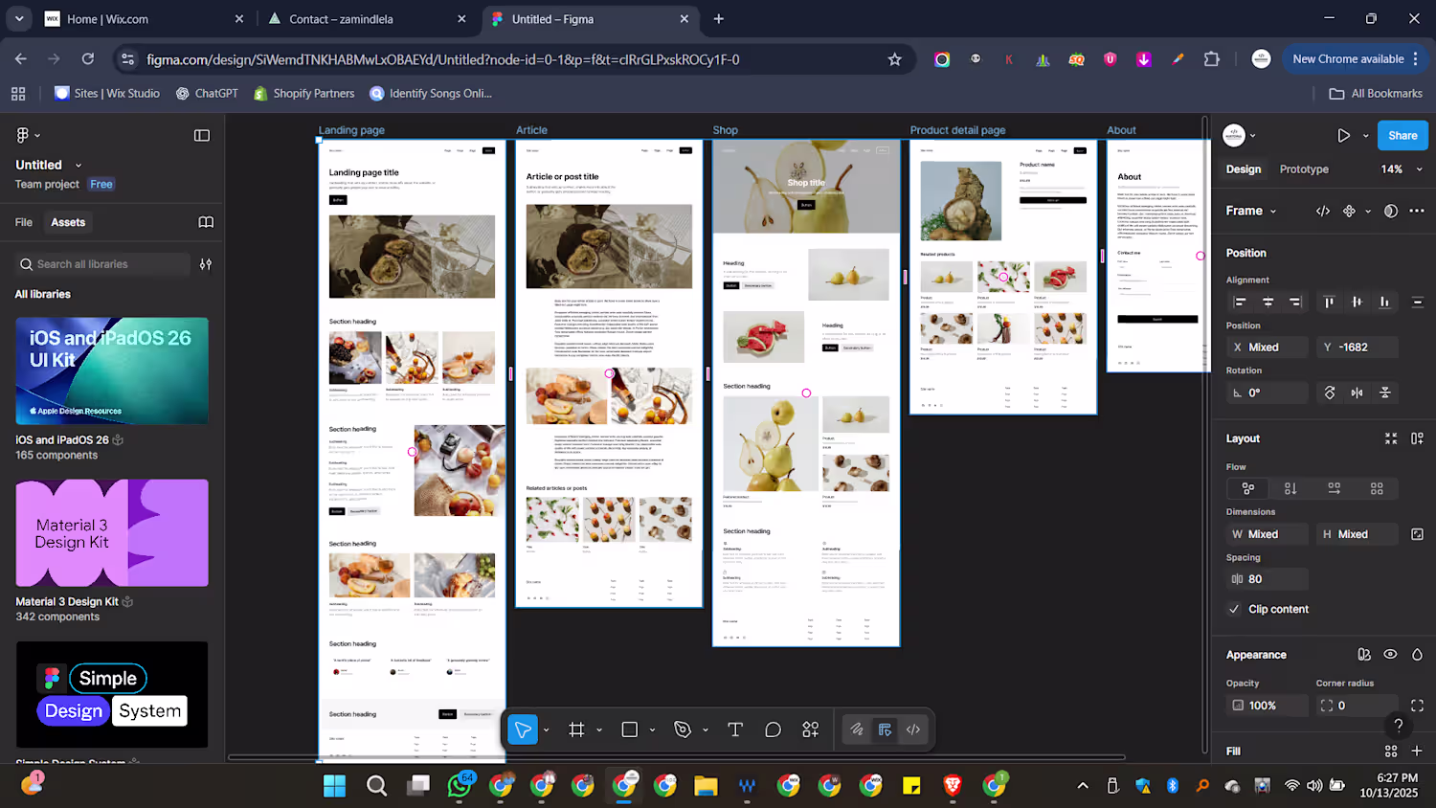The width and height of the screenshot is (1436, 808).
Task: Select vertical flow layout option
Action: click(x=1290, y=488)
